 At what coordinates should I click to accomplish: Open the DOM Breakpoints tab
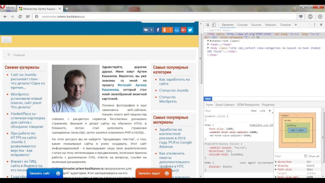(248, 105)
